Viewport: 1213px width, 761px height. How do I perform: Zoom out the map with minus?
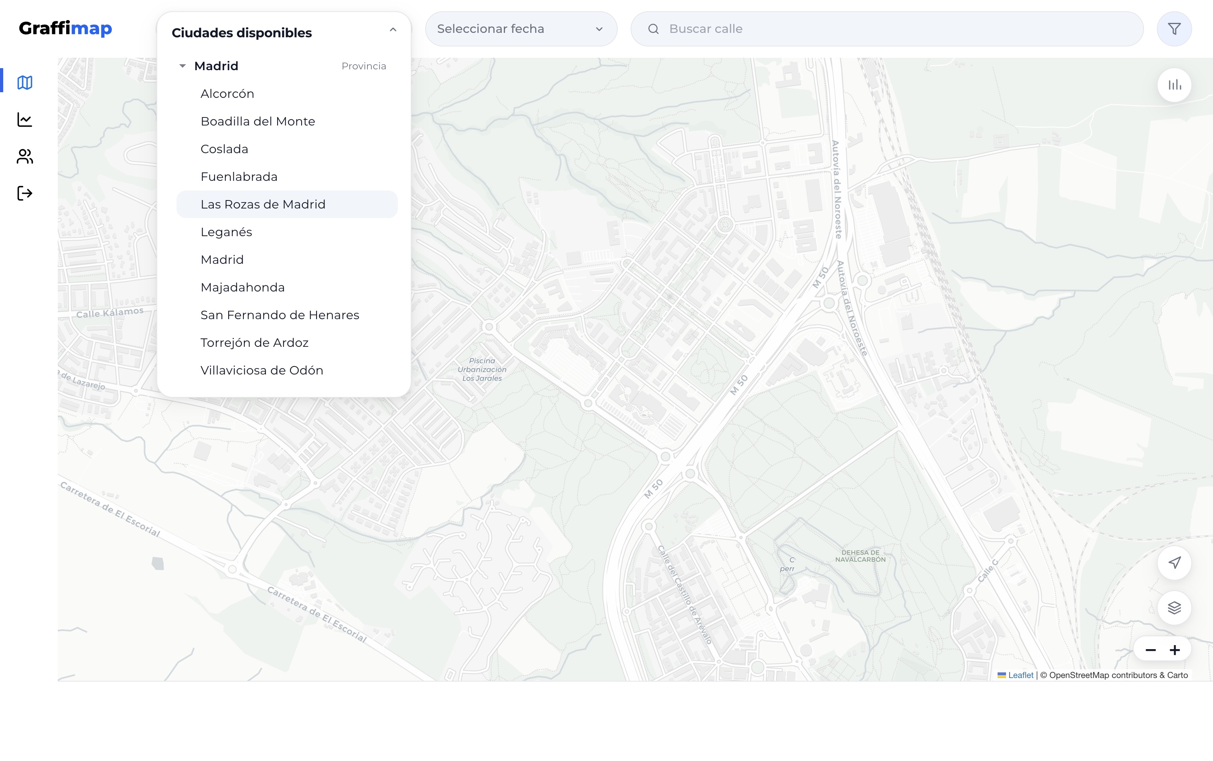tap(1150, 650)
